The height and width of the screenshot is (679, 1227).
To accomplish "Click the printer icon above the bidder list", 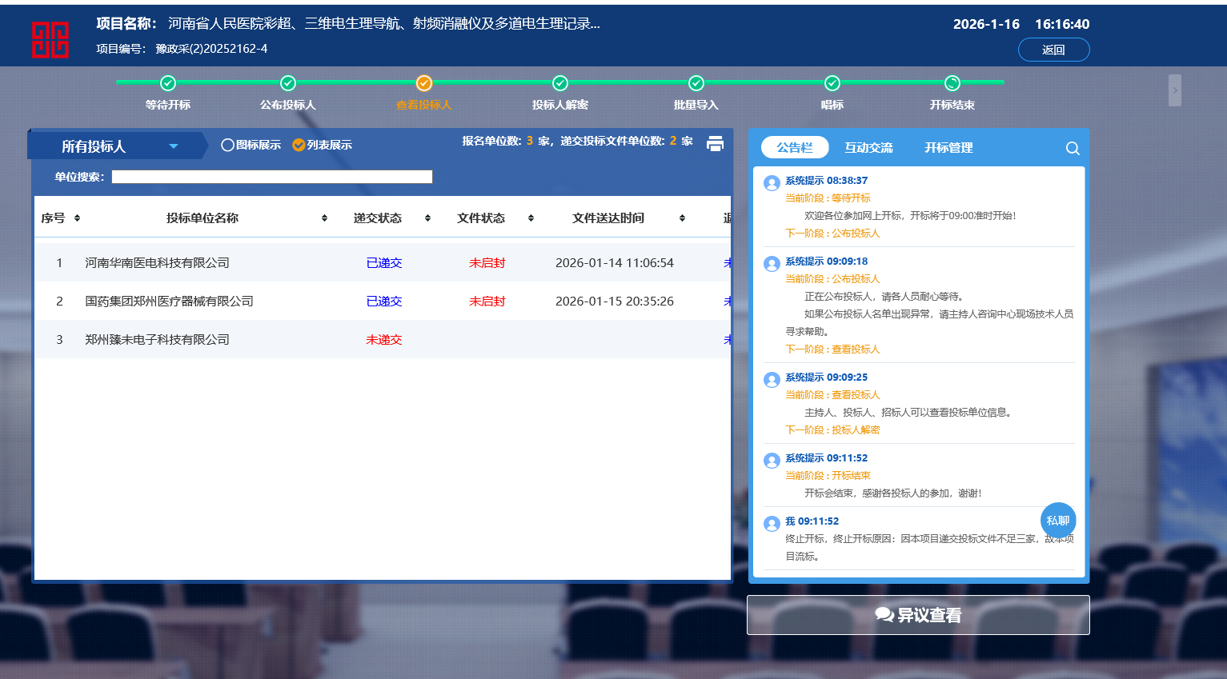I will point(715,143).
